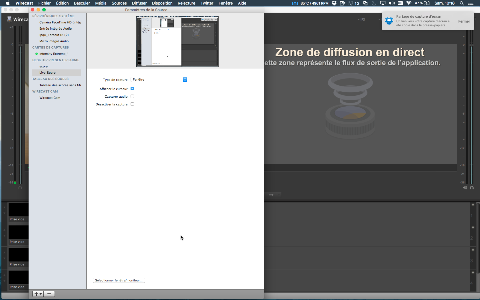Select Intensity Extreme_1 capture card source
This screenshot has height=300, width=480.
pyautogui.click(x=54, y=54)
